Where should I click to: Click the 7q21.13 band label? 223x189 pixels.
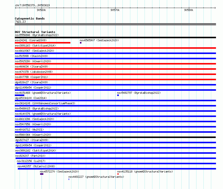20,21
